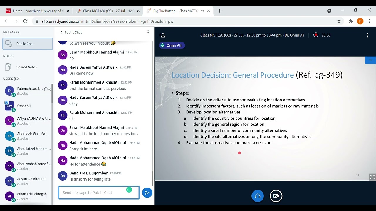This screenshot has width=376, height=211.
Task: Reload the page
Action: [x=25, y=21]
